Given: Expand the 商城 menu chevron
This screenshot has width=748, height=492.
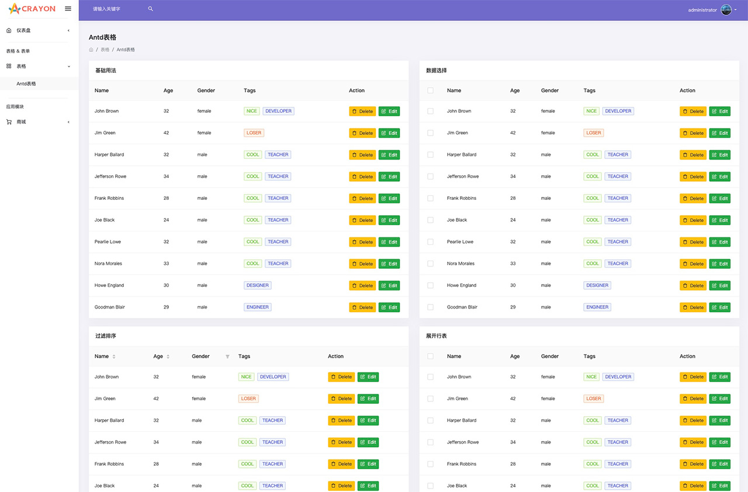Looking at the screenshot, I should (x=68, y=122).
